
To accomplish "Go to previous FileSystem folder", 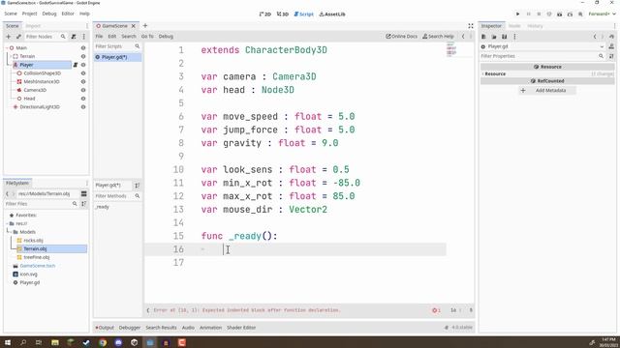I will pos(7,193).
